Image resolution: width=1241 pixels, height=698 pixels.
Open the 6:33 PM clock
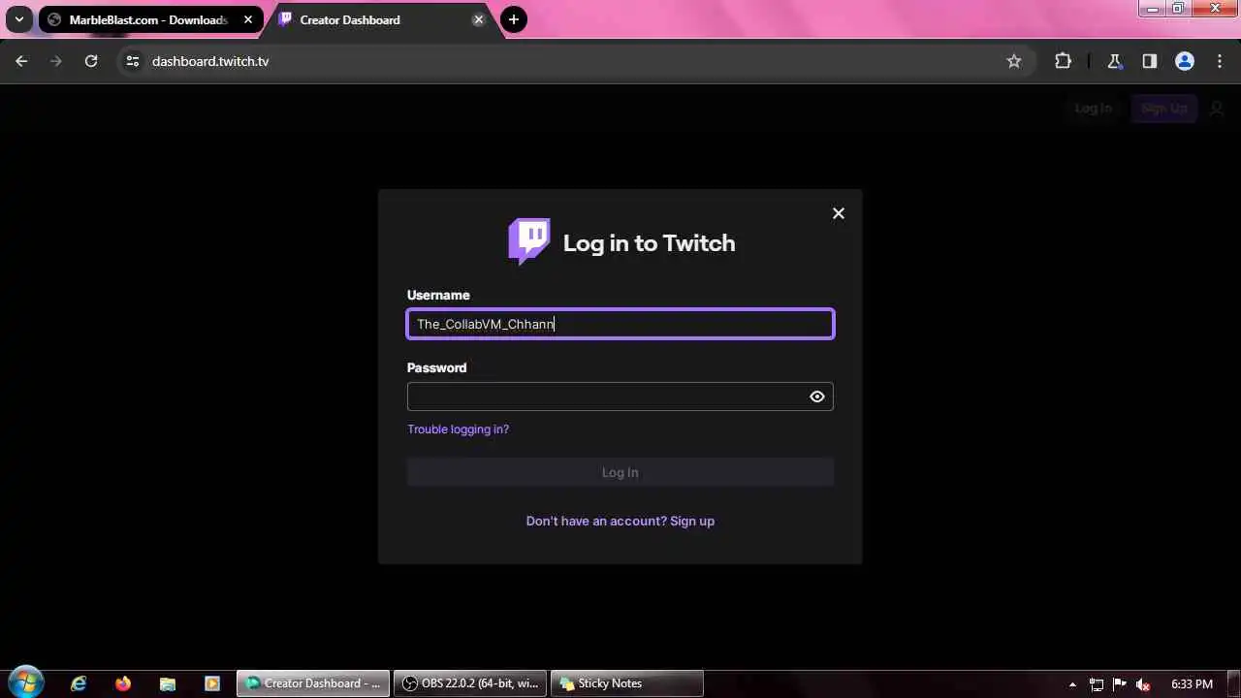pos(1192,684)
